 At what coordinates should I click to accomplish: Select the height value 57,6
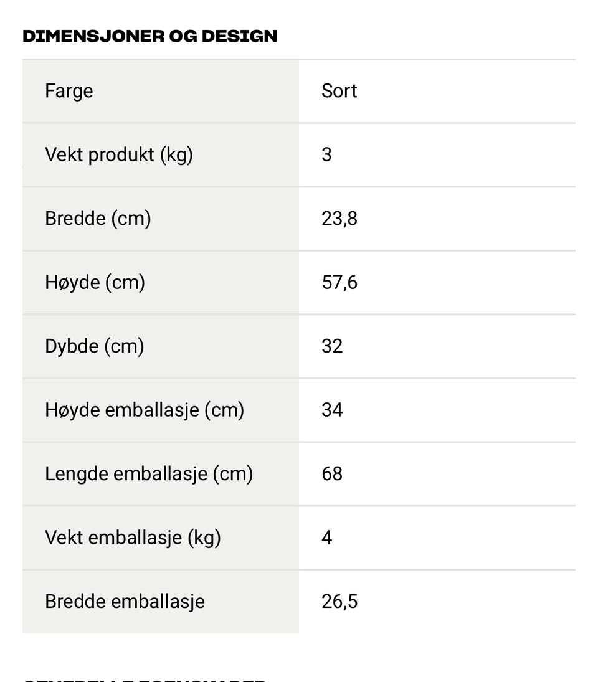point(339,282)
